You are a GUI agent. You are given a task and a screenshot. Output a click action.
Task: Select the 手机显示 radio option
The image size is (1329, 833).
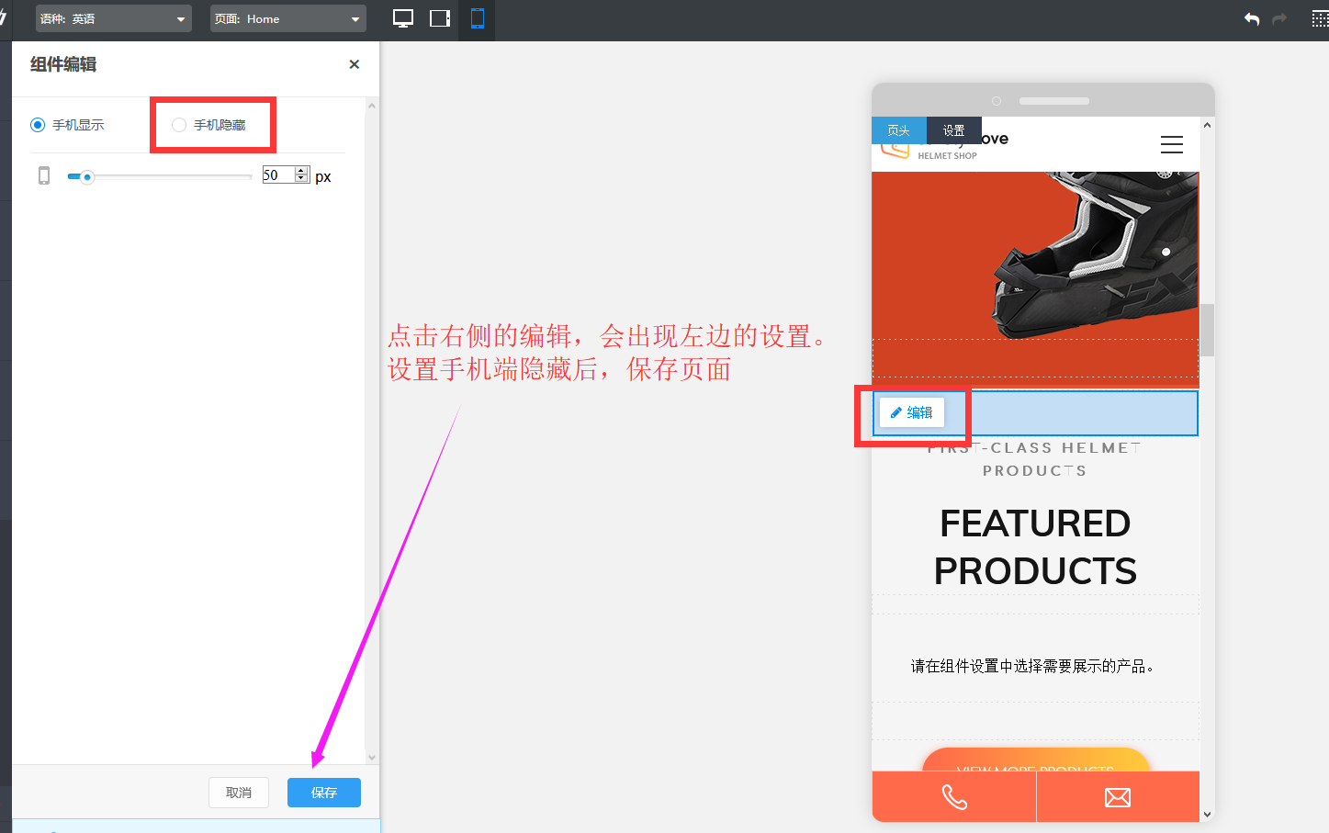[38, 125]
